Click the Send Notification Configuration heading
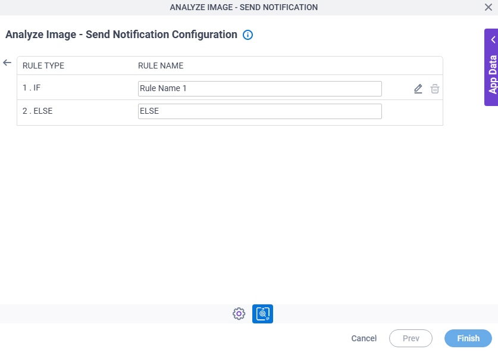The width and height of the screenshot is (498, 352). point(121,35)
